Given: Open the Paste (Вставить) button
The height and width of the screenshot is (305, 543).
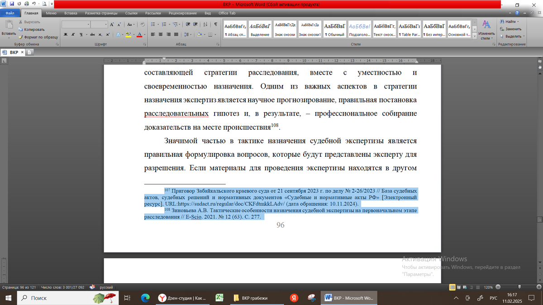Looking at the screenshot, I should pos(9,28).
